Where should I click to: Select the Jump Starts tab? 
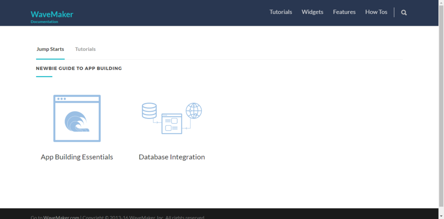pos(50,49)
